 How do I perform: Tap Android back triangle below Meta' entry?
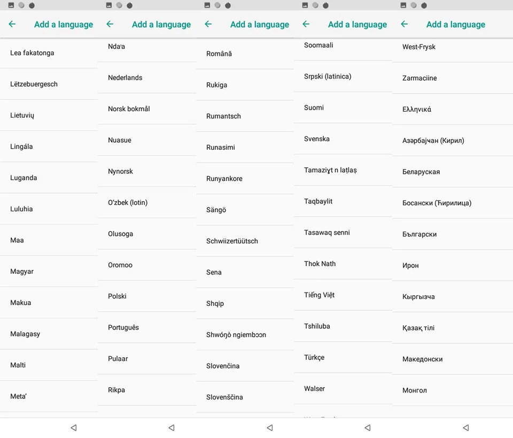click(74, 427)
